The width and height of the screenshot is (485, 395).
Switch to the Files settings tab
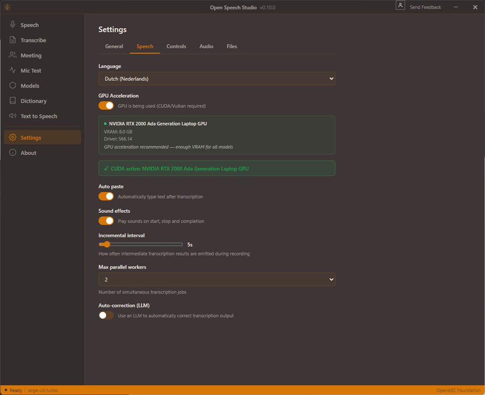(232, 46)
